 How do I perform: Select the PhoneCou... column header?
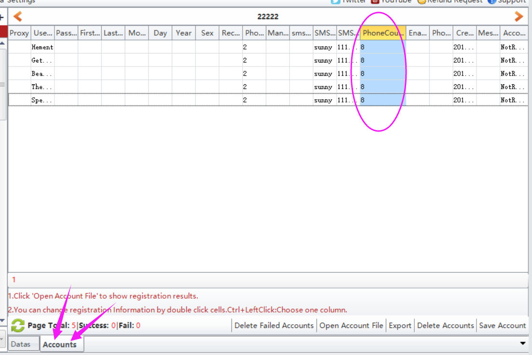coord(383,33)
